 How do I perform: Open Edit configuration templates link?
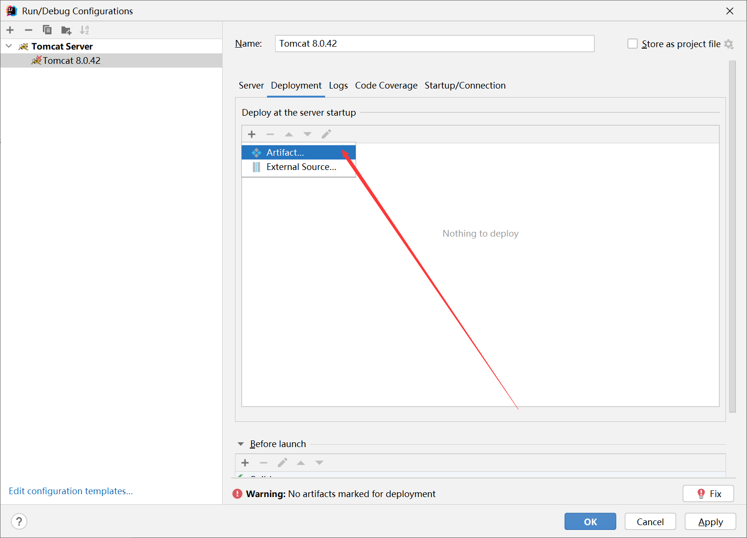coord(71,491)
